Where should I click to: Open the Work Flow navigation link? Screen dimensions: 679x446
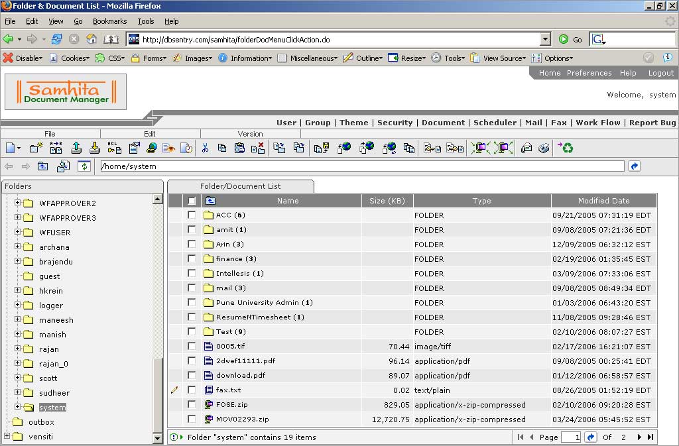598,123
